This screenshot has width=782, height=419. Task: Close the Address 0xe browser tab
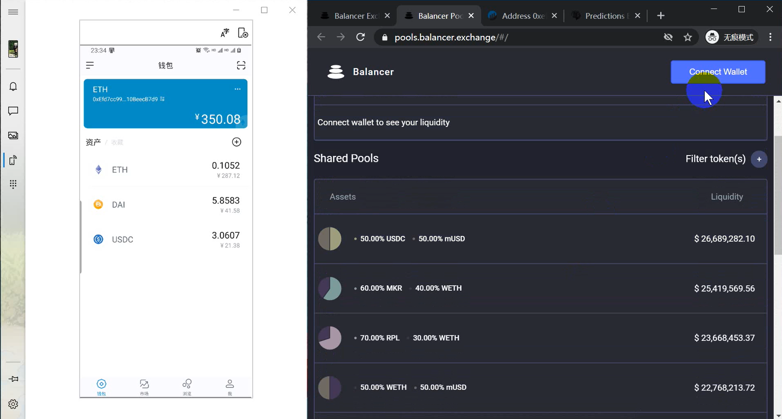pyautogui.click(x=555, y=16)
